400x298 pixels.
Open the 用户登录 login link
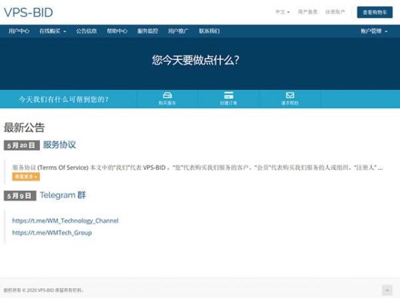(x=307, y=12)
